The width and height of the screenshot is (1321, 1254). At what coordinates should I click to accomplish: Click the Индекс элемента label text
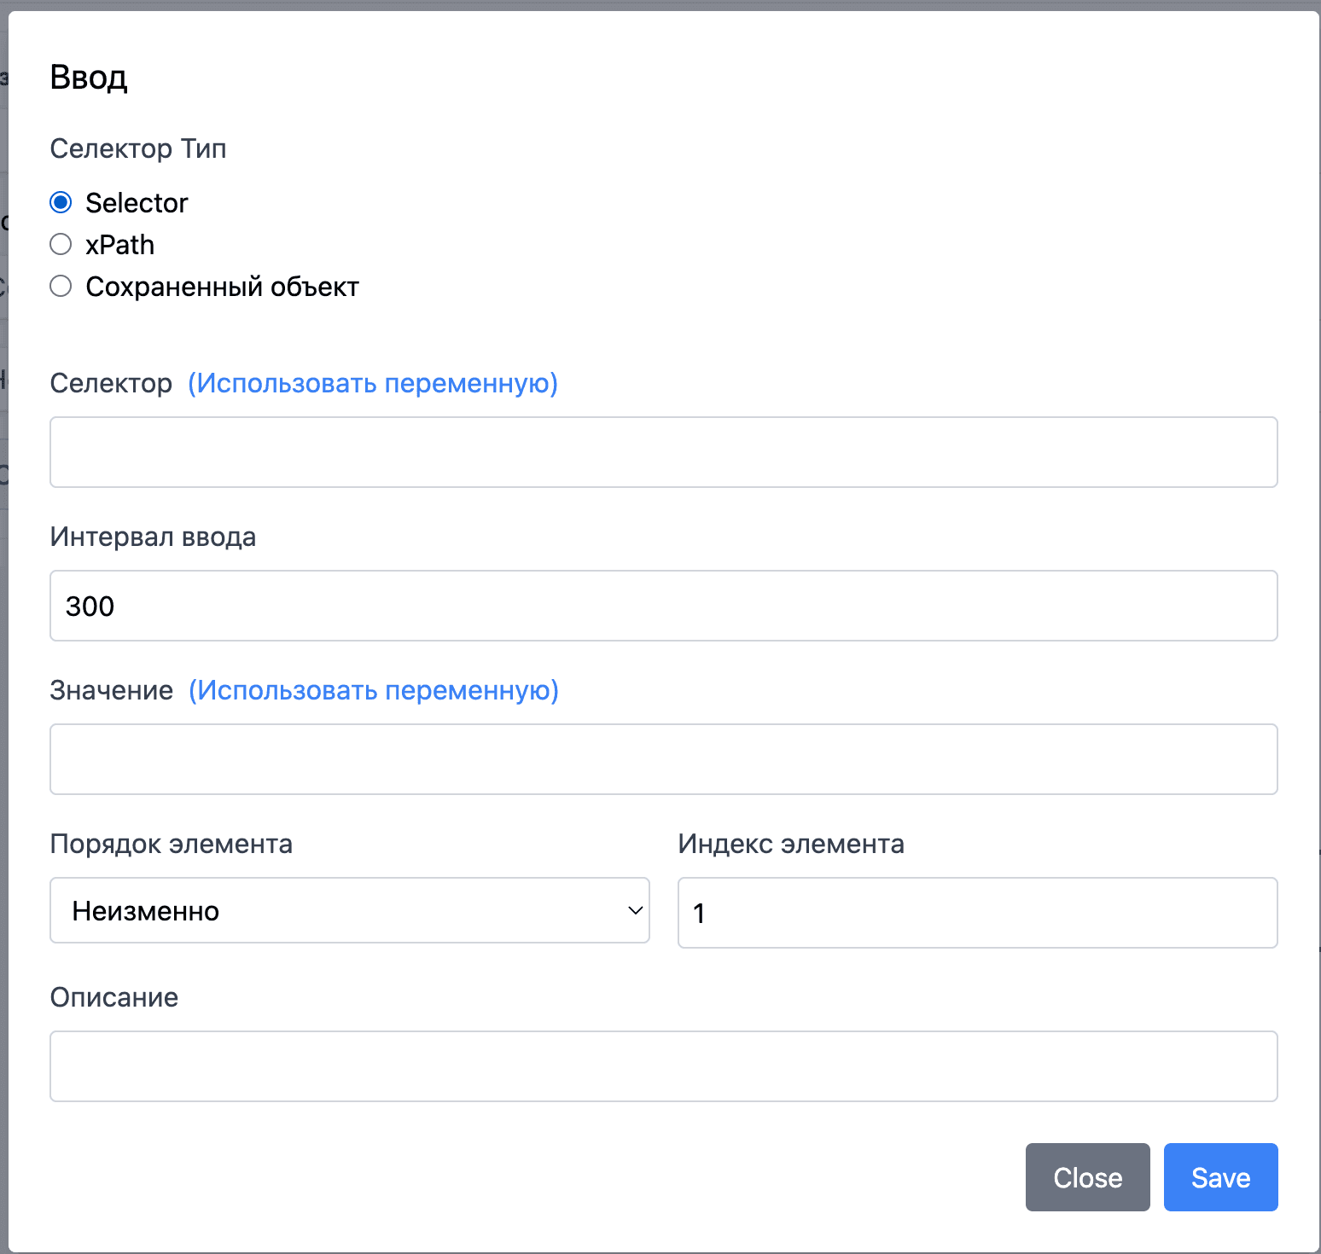[x=790, y=844]
